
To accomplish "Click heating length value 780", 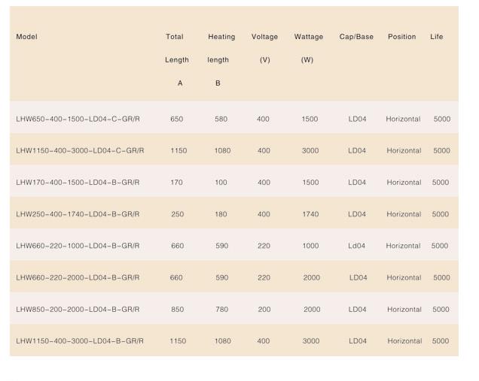I will tap(221, 309).
